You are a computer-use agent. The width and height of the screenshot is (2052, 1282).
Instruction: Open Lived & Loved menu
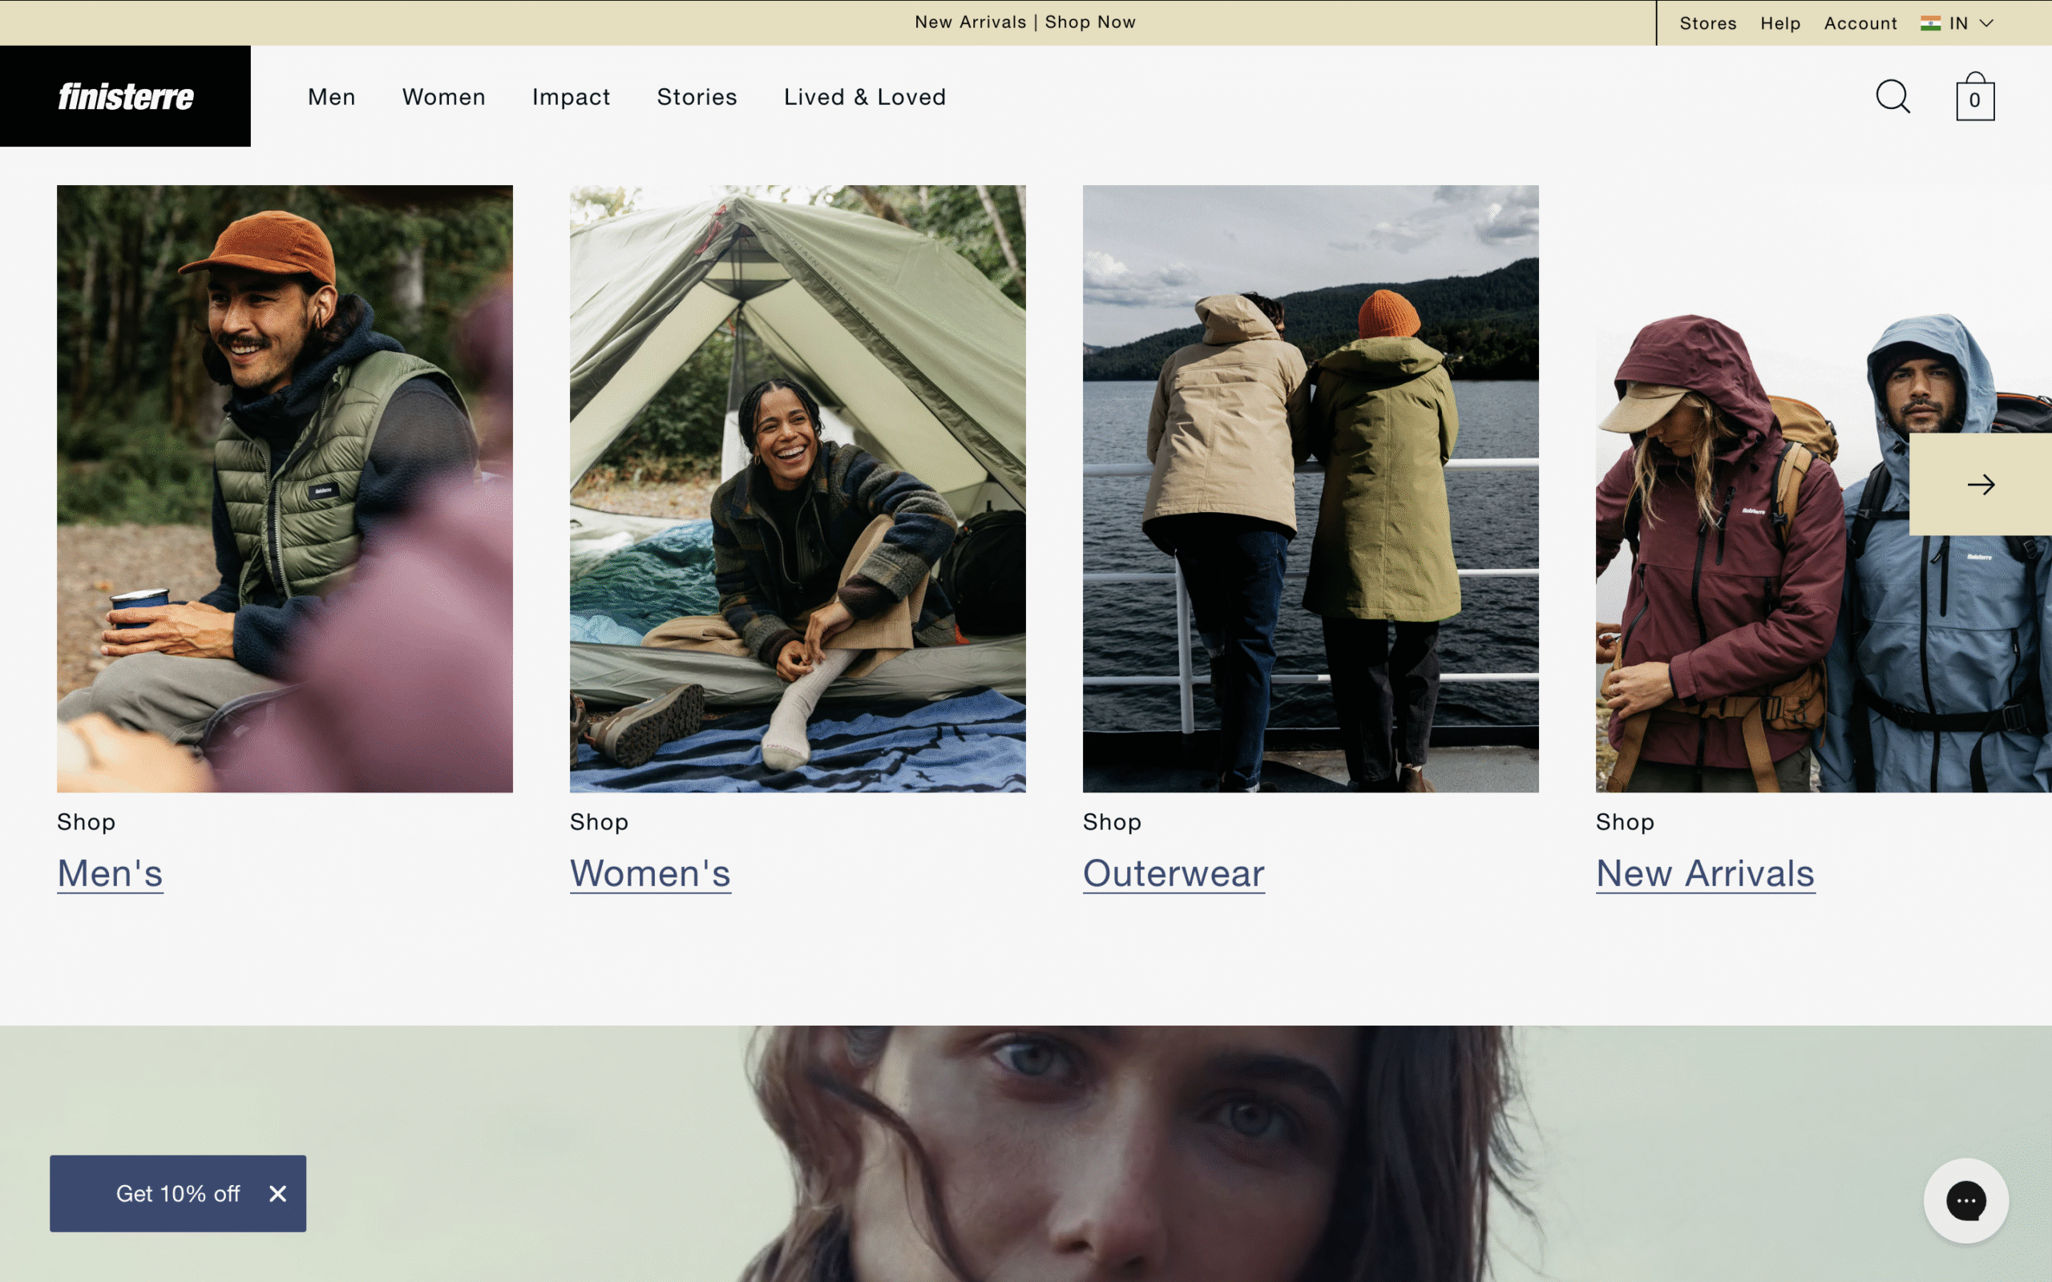tap(864, 97)
